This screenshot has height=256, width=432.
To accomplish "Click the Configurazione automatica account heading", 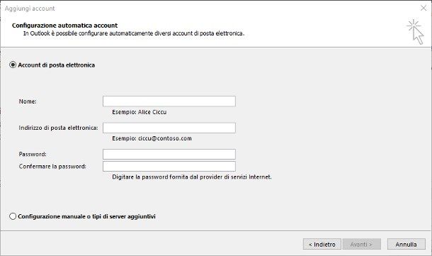I will coord(64,26).
